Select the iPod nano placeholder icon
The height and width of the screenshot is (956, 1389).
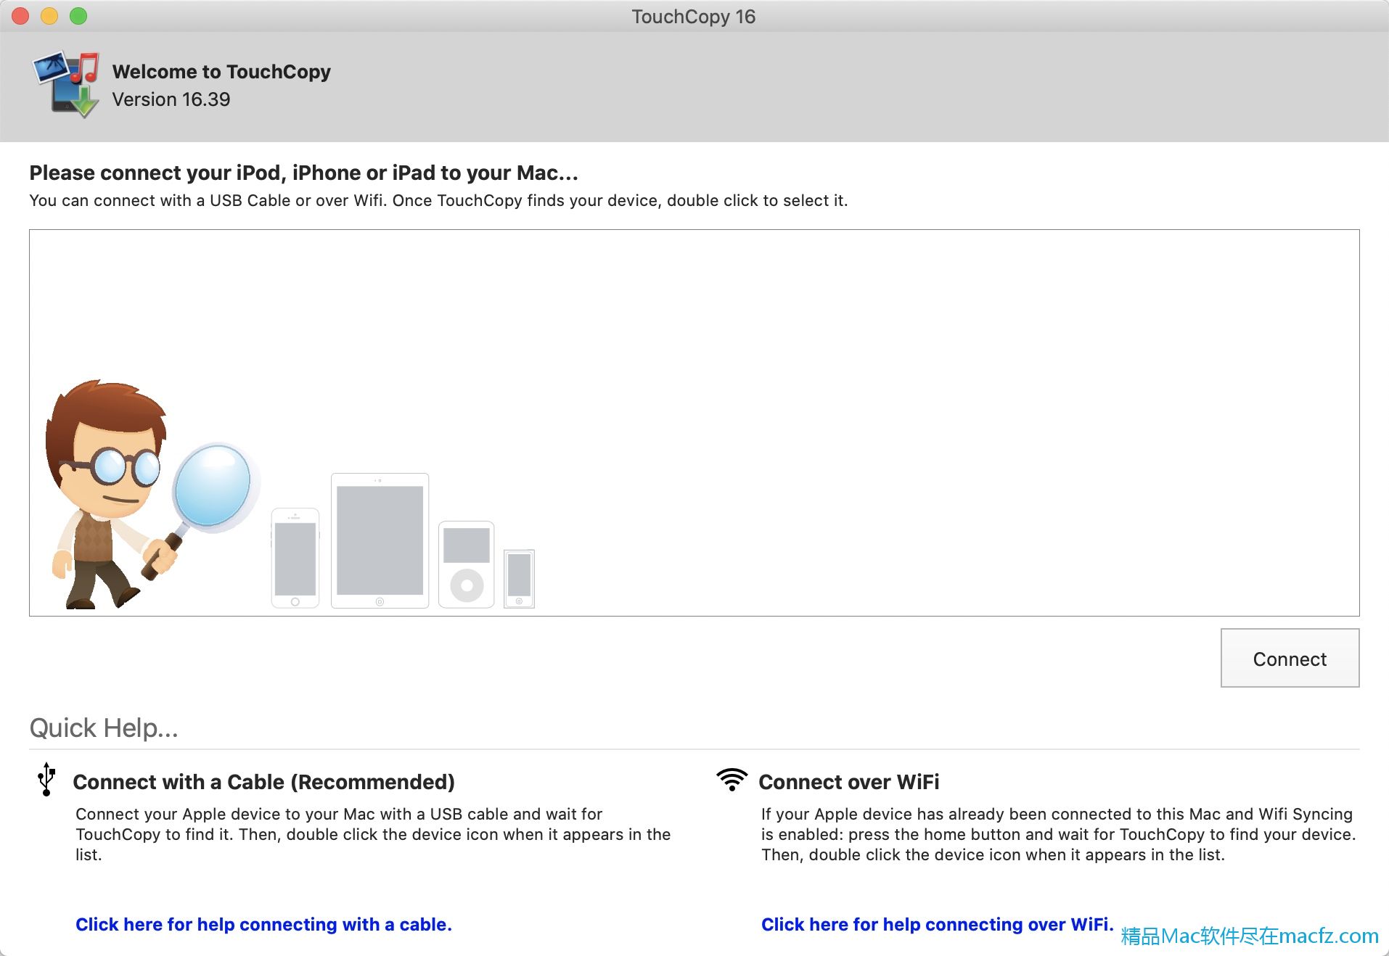[x=519, y=579]
